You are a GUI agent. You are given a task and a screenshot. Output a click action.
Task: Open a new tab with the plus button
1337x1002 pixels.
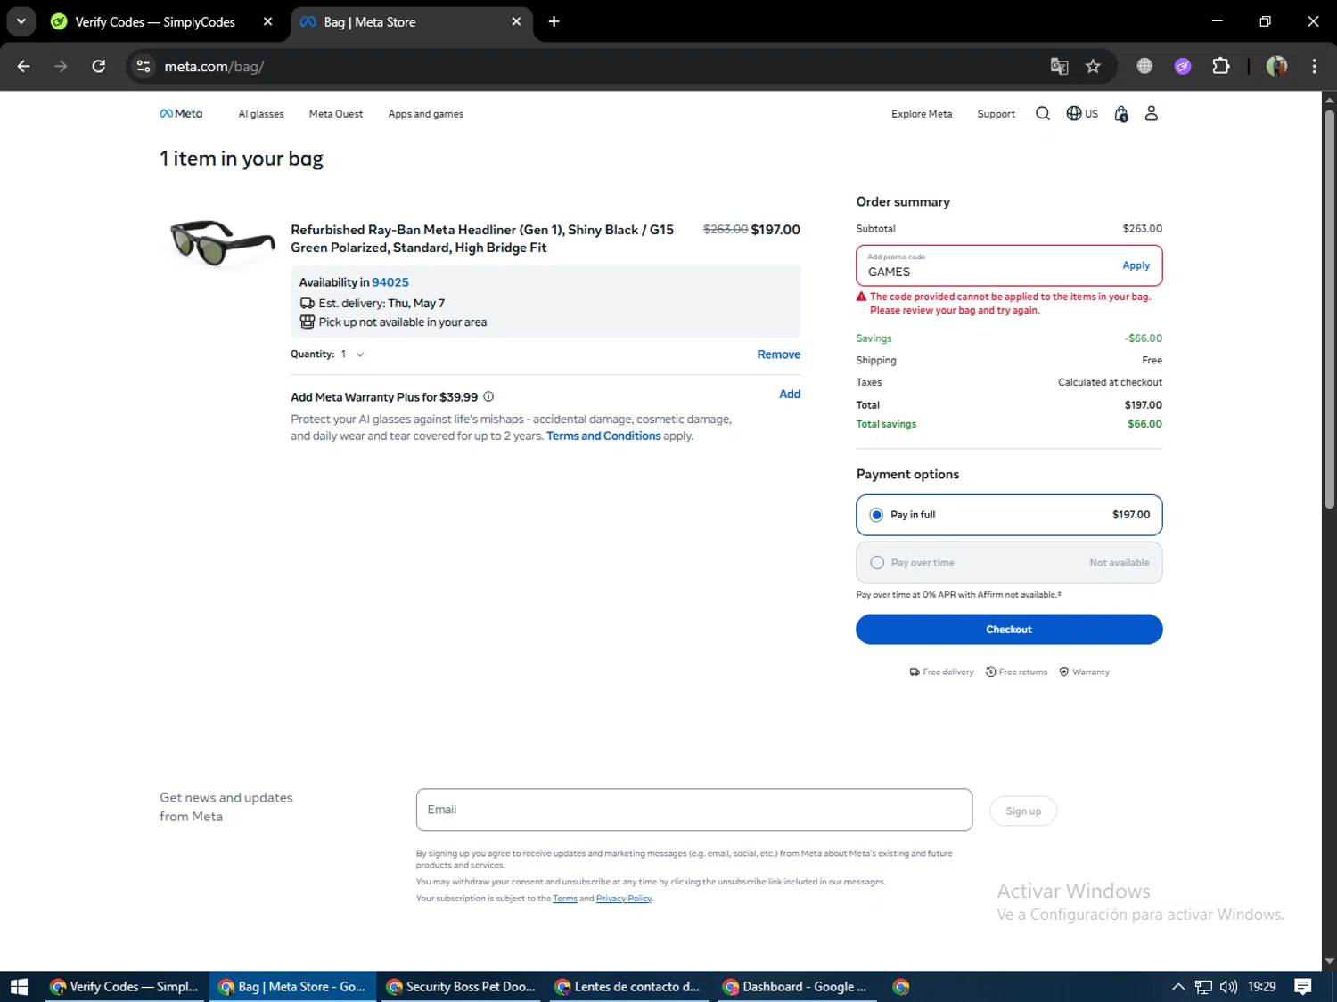point(554,21)
